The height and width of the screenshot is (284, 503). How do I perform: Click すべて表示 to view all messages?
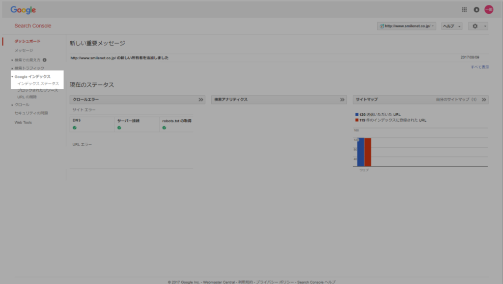click(x=480, y=67)
